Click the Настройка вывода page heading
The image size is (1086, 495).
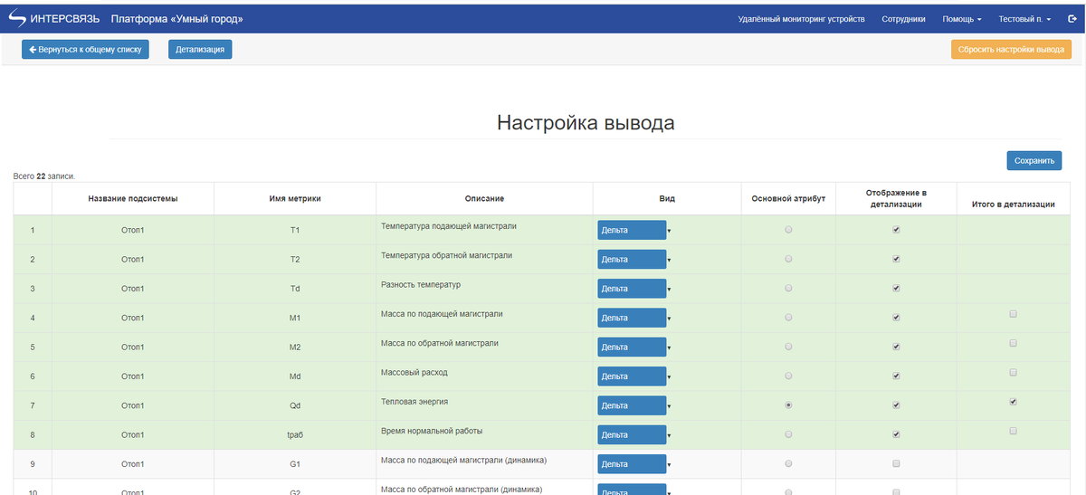(x=586, y=123)
